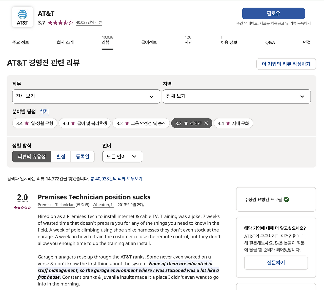324x290 pixels.
Task: Click the verified checkmark icon beside 수정권 요청된 프로필
Action: (x=286, y=199)
